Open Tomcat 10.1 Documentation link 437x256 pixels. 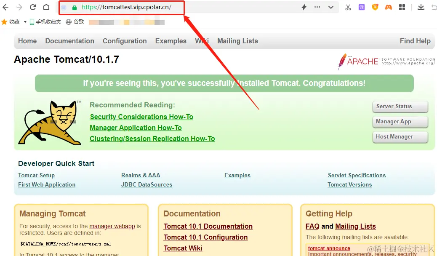pyautogui.click(x=208, y=226)
